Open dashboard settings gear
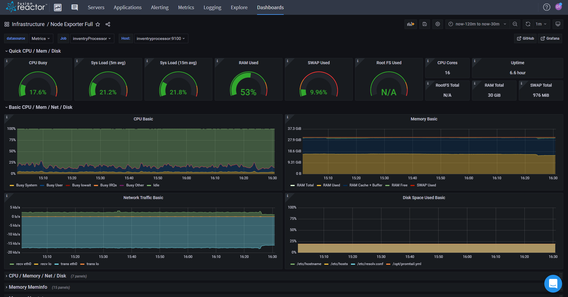The image size is (568, 297). [x=438, y=24]
